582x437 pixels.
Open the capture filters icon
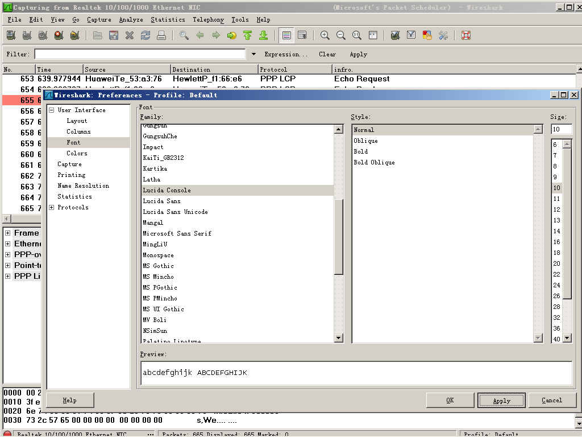396,35
